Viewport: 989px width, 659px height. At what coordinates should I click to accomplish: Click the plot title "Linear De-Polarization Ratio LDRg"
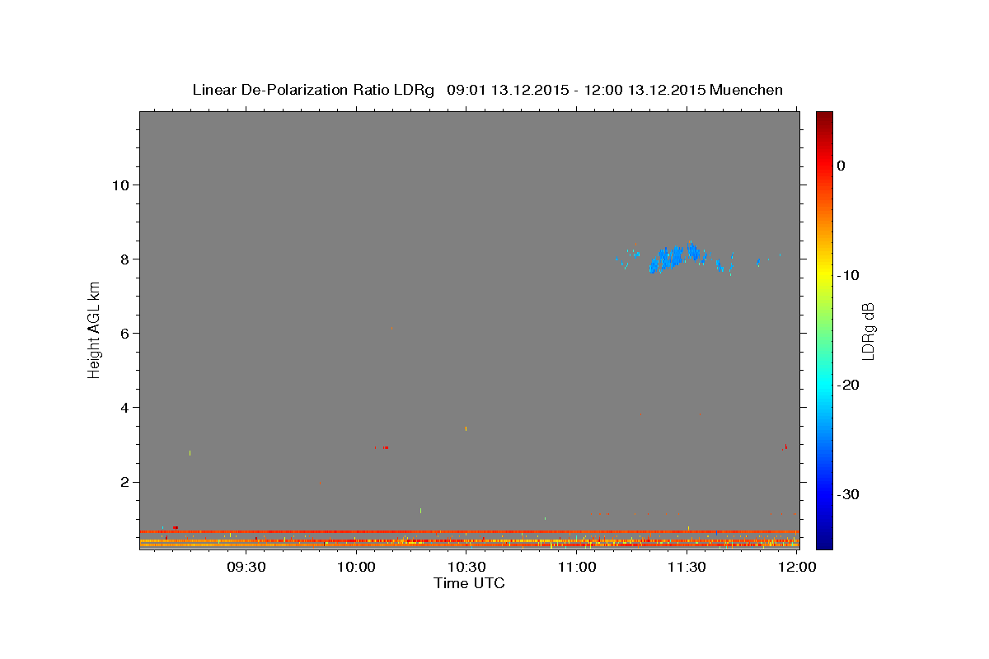313,90
